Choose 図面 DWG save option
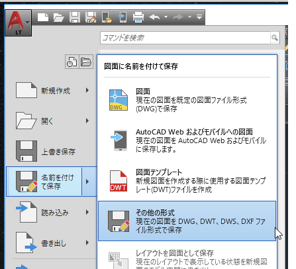Image resolution: width=296 pixels, height=269 pixels. (x=187, y=100)
